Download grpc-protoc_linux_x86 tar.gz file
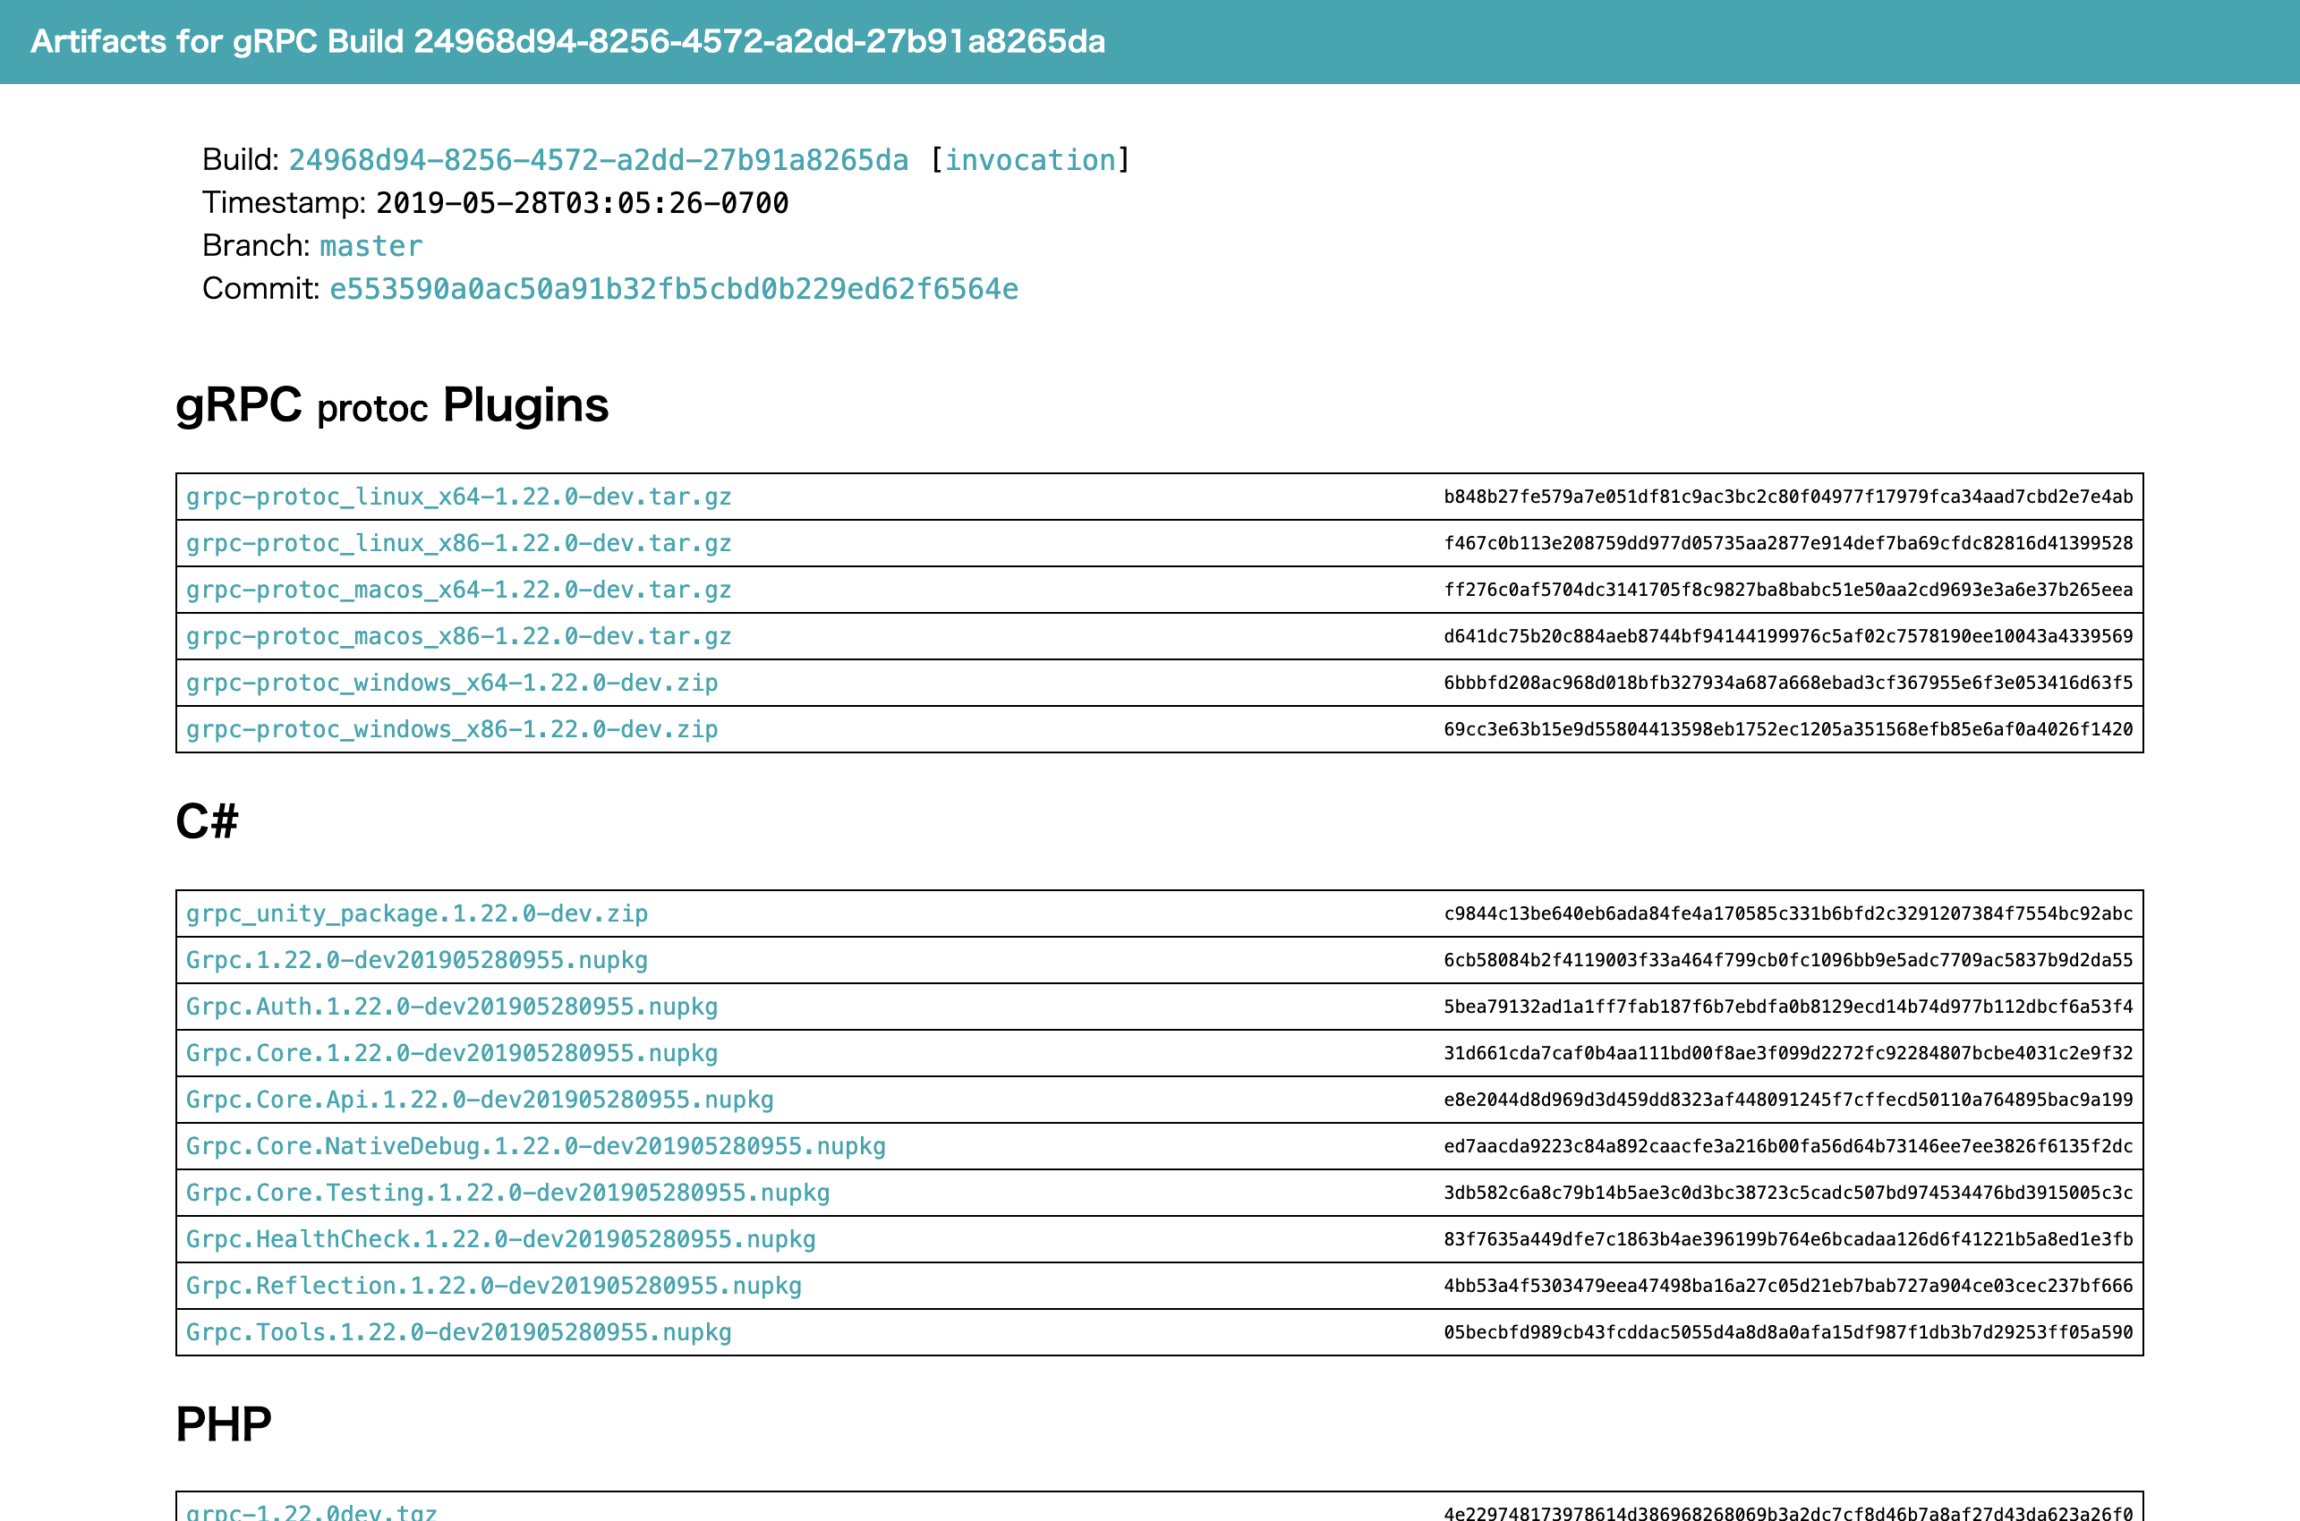2300x1521 pixels. coord(458,543)
